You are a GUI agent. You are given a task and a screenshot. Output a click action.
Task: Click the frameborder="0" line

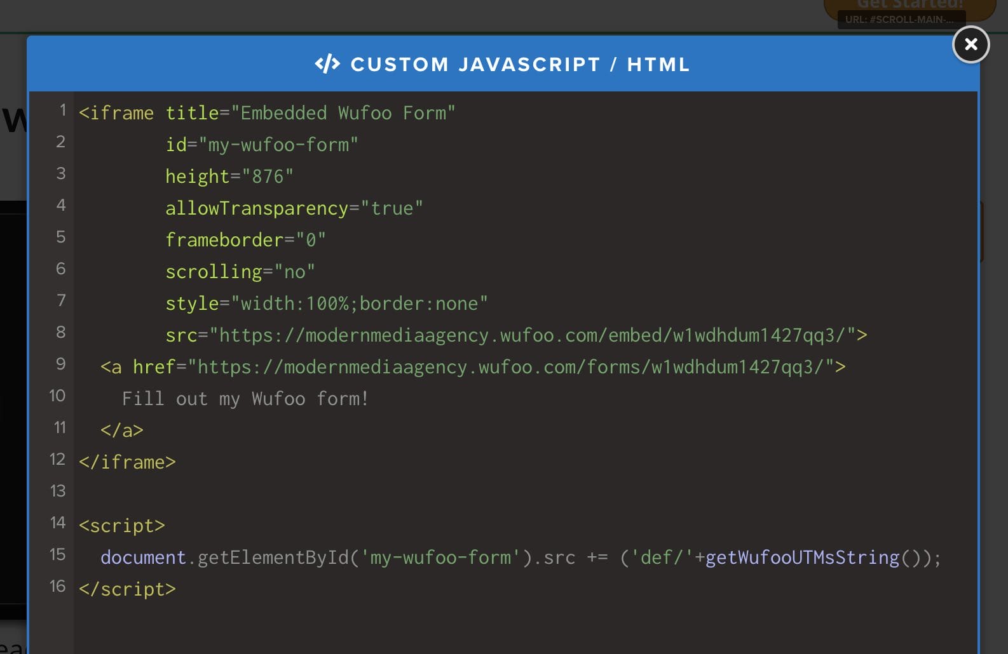(x=245, y=240)
